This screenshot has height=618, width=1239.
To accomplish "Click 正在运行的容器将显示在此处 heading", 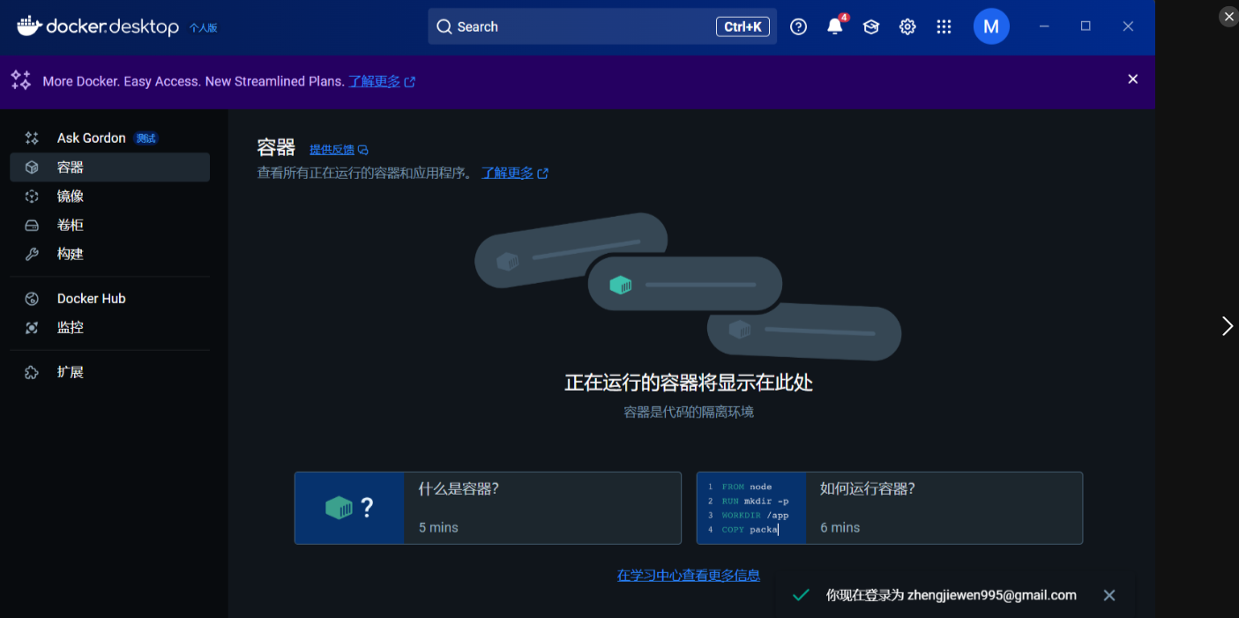I will tap(689, 383).
